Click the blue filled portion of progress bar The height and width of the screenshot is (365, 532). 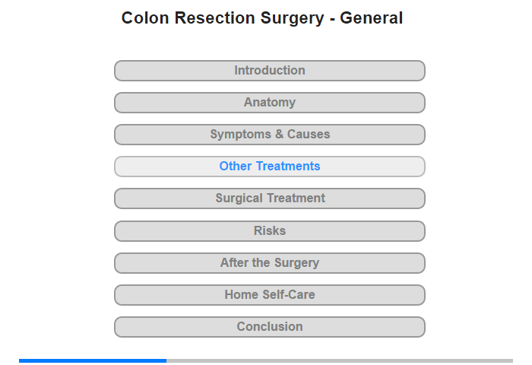(93, 360)
